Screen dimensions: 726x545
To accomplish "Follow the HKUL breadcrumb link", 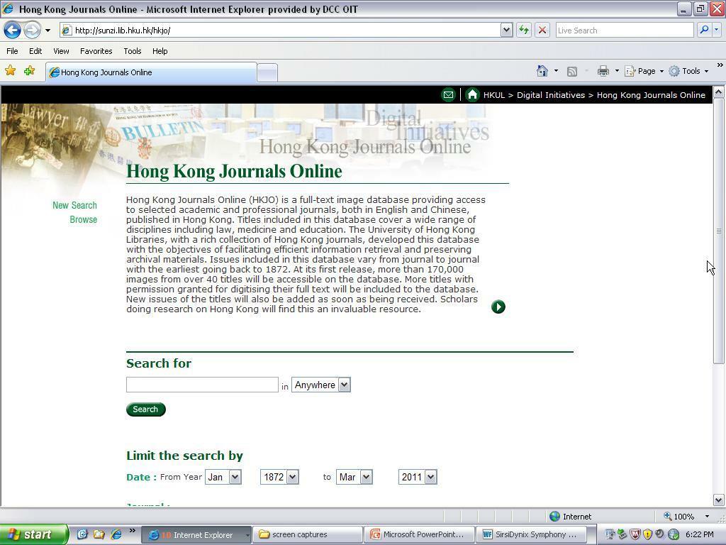I will tap(494, 95).
